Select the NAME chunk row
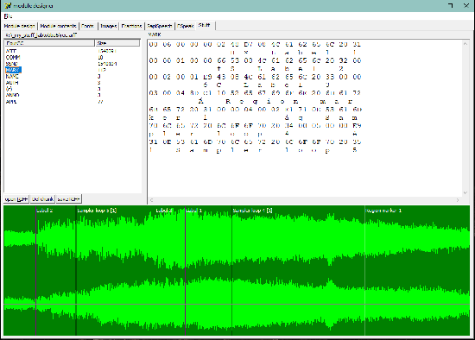The height and width of the screenshot is (340, 475). (x=72, y=76)
